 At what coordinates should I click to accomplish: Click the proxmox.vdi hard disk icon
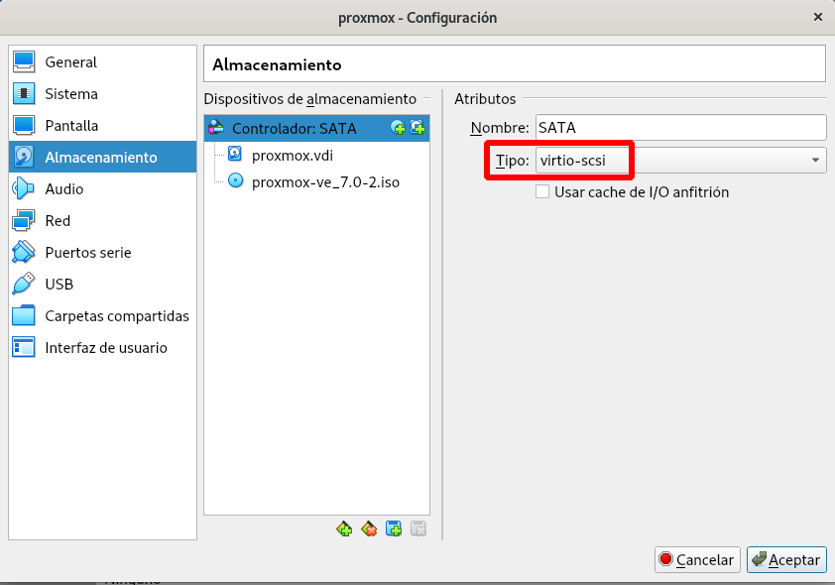(x=235, y=155)
